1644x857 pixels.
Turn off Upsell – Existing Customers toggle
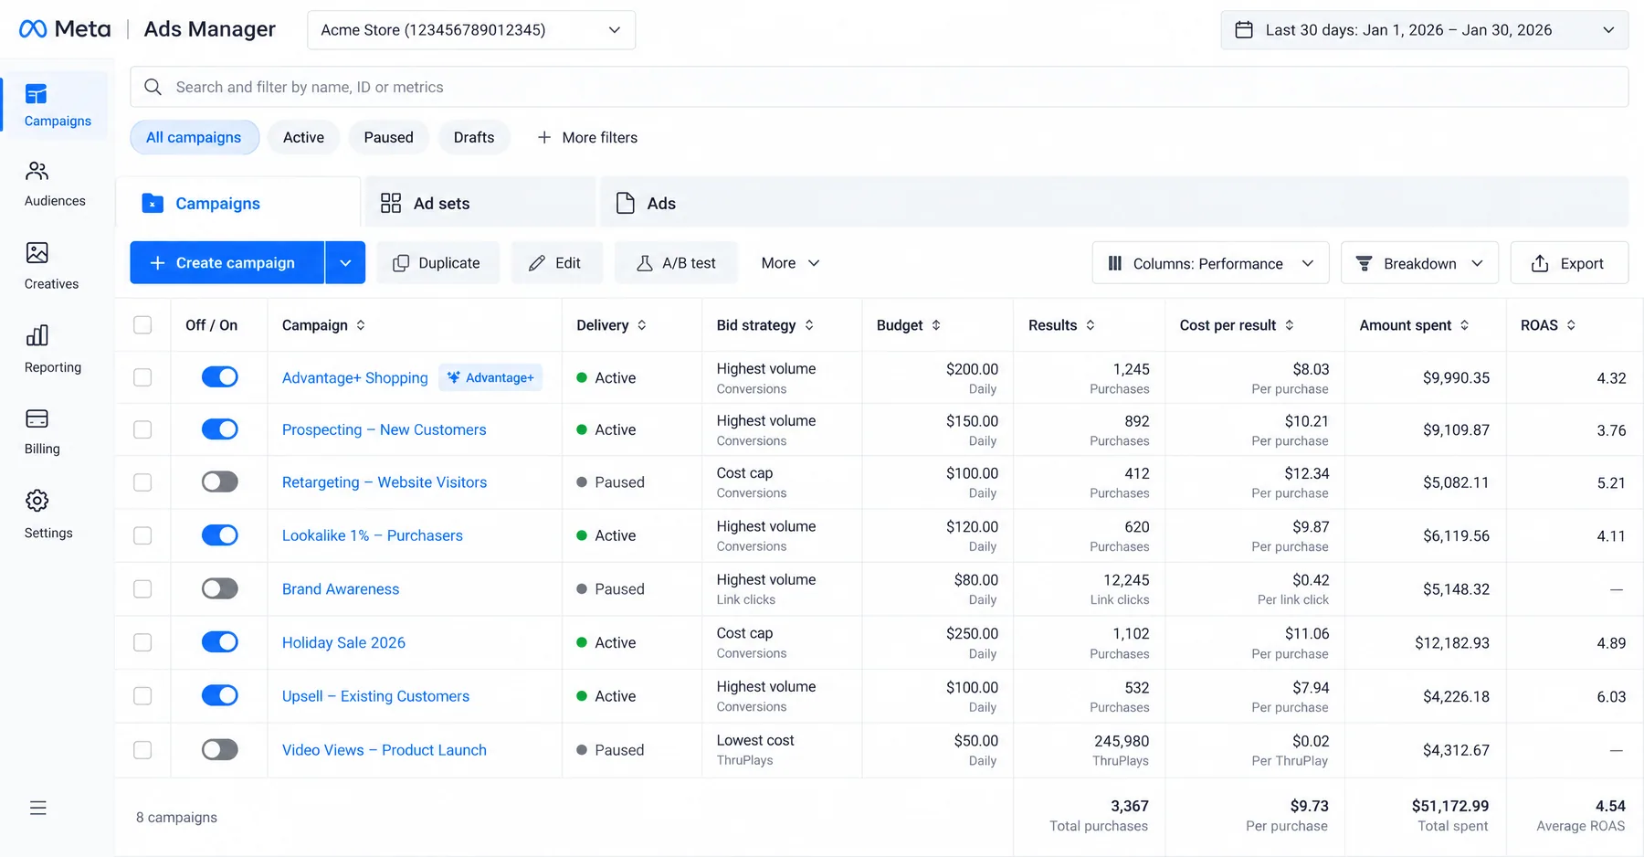click(220, 695)
